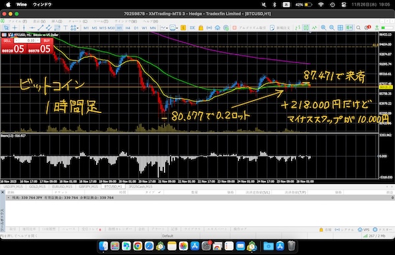Switch chart to M5 timeframe
The image size is (395, 255).
pos(94,28)
